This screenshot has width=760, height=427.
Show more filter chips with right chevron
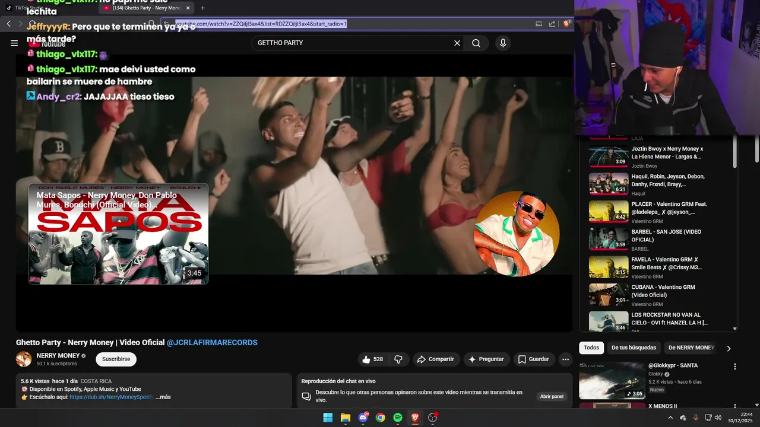729,348
